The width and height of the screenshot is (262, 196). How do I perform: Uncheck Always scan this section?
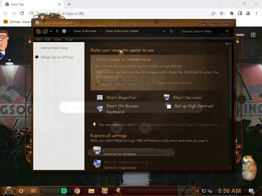click(x=154, y=83)
